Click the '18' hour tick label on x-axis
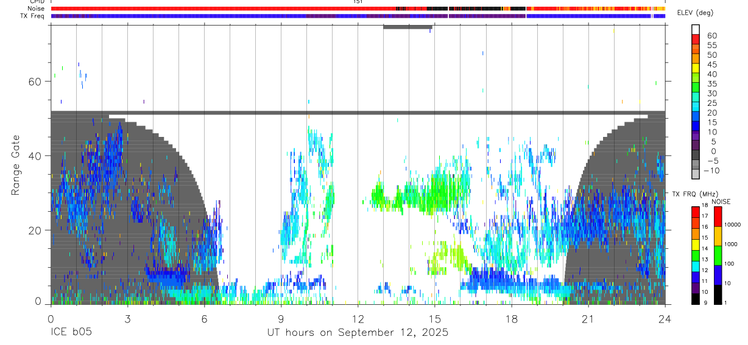 512,319
